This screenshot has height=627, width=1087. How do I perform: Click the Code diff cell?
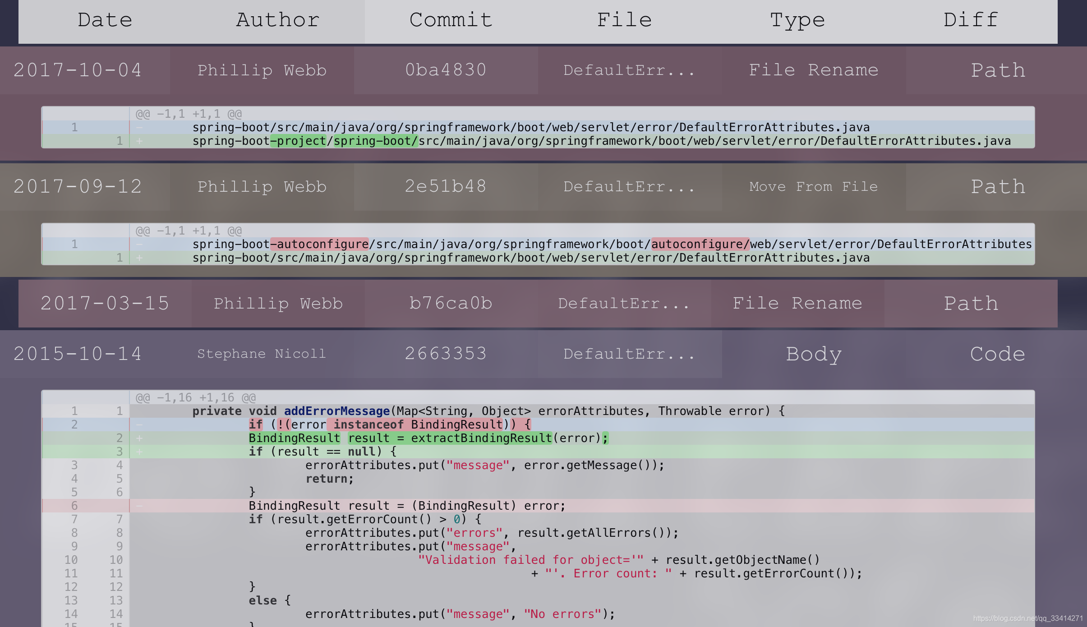click(x=998, y=354)
